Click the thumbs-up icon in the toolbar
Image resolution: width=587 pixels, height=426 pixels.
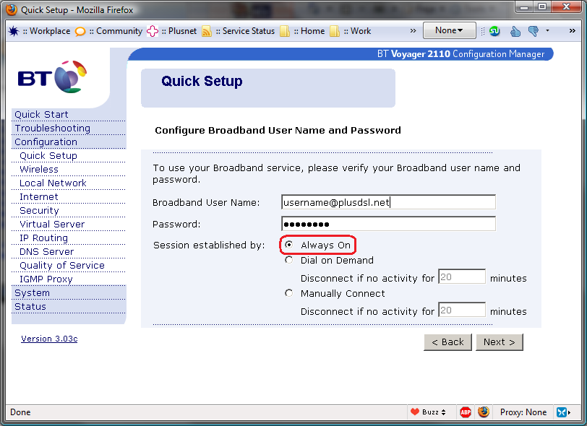point(515,31)
